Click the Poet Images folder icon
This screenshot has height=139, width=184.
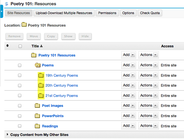click(37, 105)
